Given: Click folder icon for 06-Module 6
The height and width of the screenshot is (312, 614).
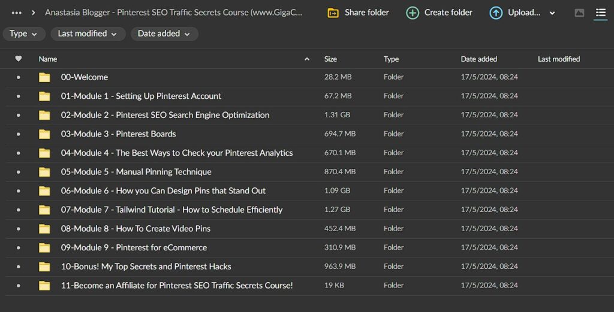Looking at the screenshot, I should (44, 191).
